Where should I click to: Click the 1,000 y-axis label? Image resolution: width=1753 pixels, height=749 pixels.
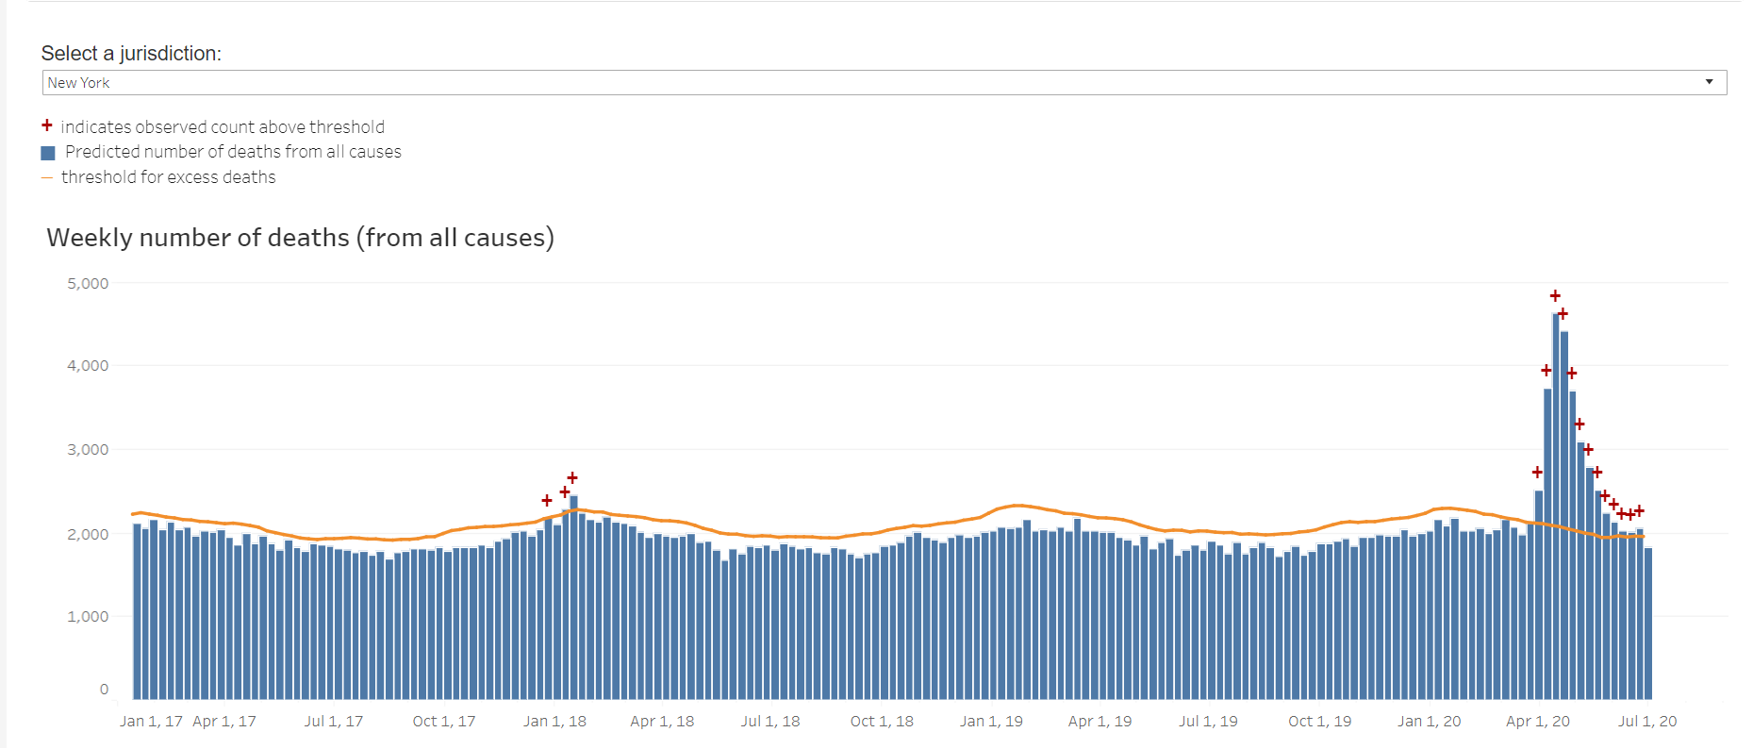tap(88, 617)
